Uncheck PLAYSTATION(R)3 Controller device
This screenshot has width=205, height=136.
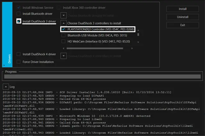click(63, 29)
